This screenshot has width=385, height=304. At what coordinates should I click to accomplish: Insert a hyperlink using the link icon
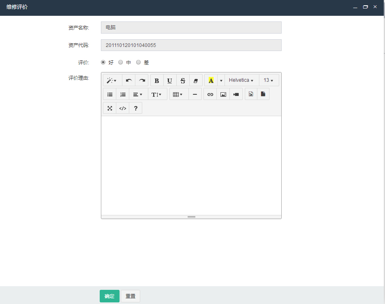tap(210, 94)
